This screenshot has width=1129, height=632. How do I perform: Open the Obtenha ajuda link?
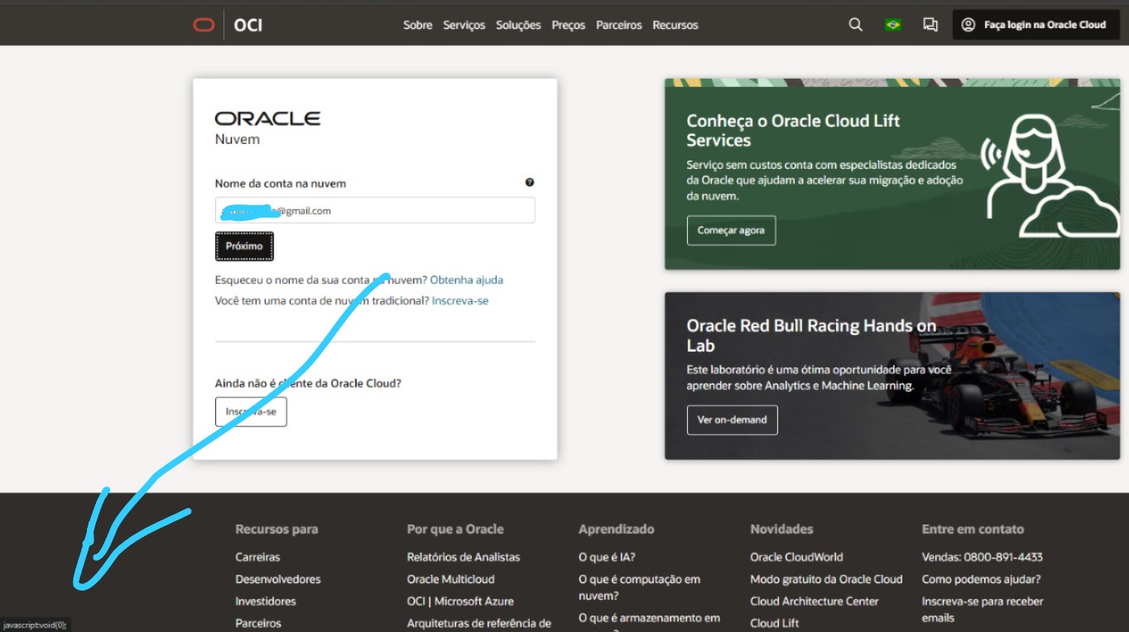[467, 280]
